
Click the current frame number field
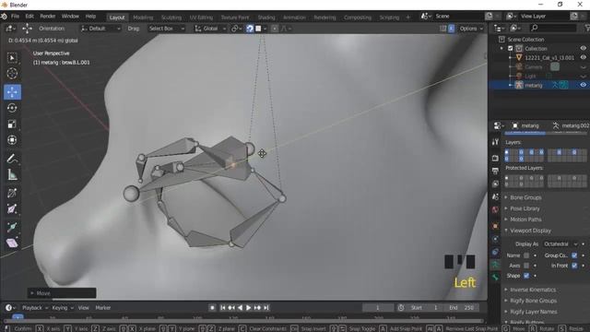(378, 308)
